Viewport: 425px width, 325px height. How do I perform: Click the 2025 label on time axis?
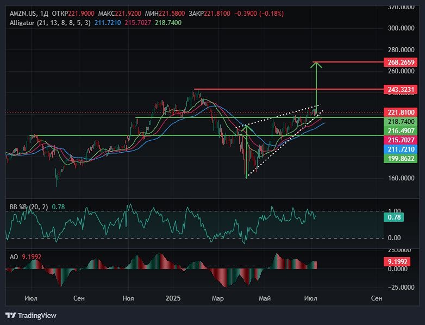pos(173,298)
